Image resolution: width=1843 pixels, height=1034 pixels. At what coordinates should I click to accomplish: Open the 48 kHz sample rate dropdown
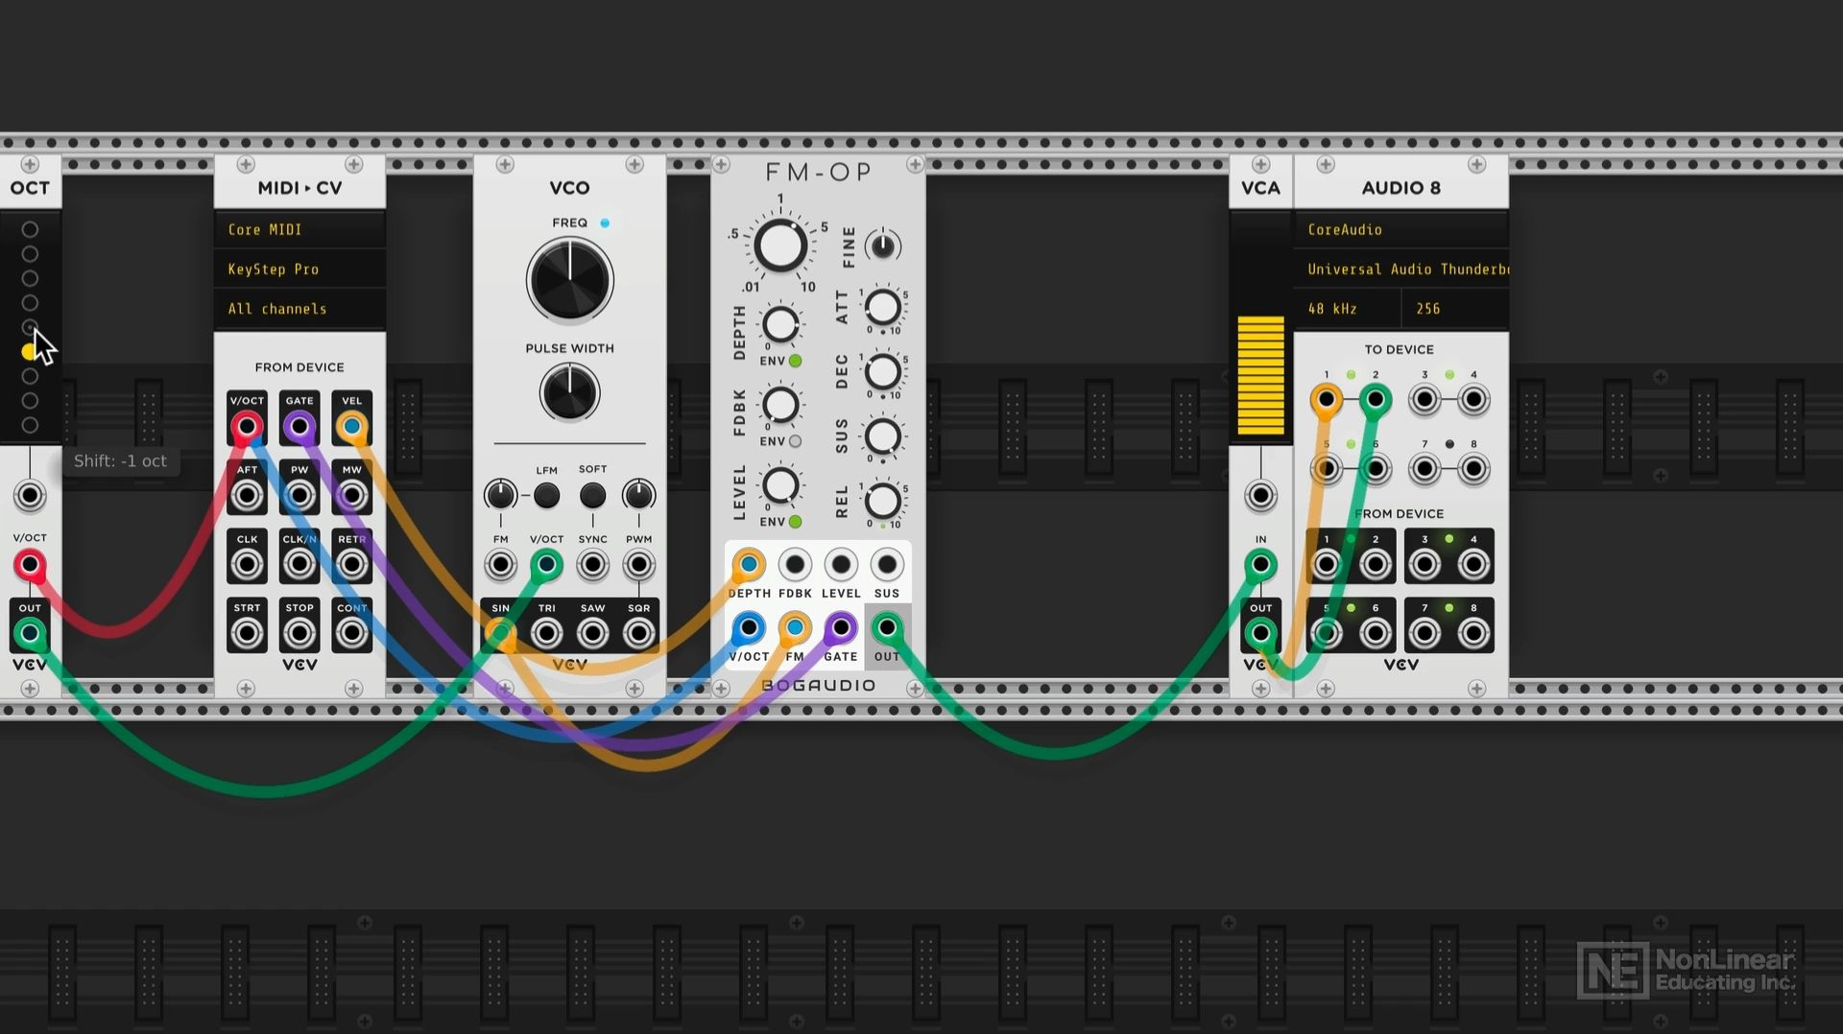(x=1347, y=309)
